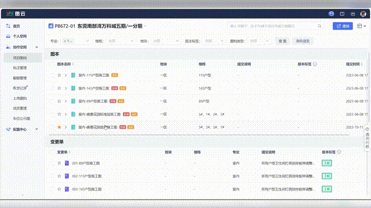Expand the 室内-143户型施工图 row chevron
Screen dimensions: 371x208
point(66,88)
